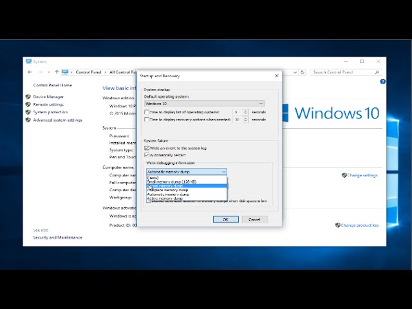Screen dimensions: 412x309
Task: Uncheck Write an event to system log
Action: [x=147, y=148]
